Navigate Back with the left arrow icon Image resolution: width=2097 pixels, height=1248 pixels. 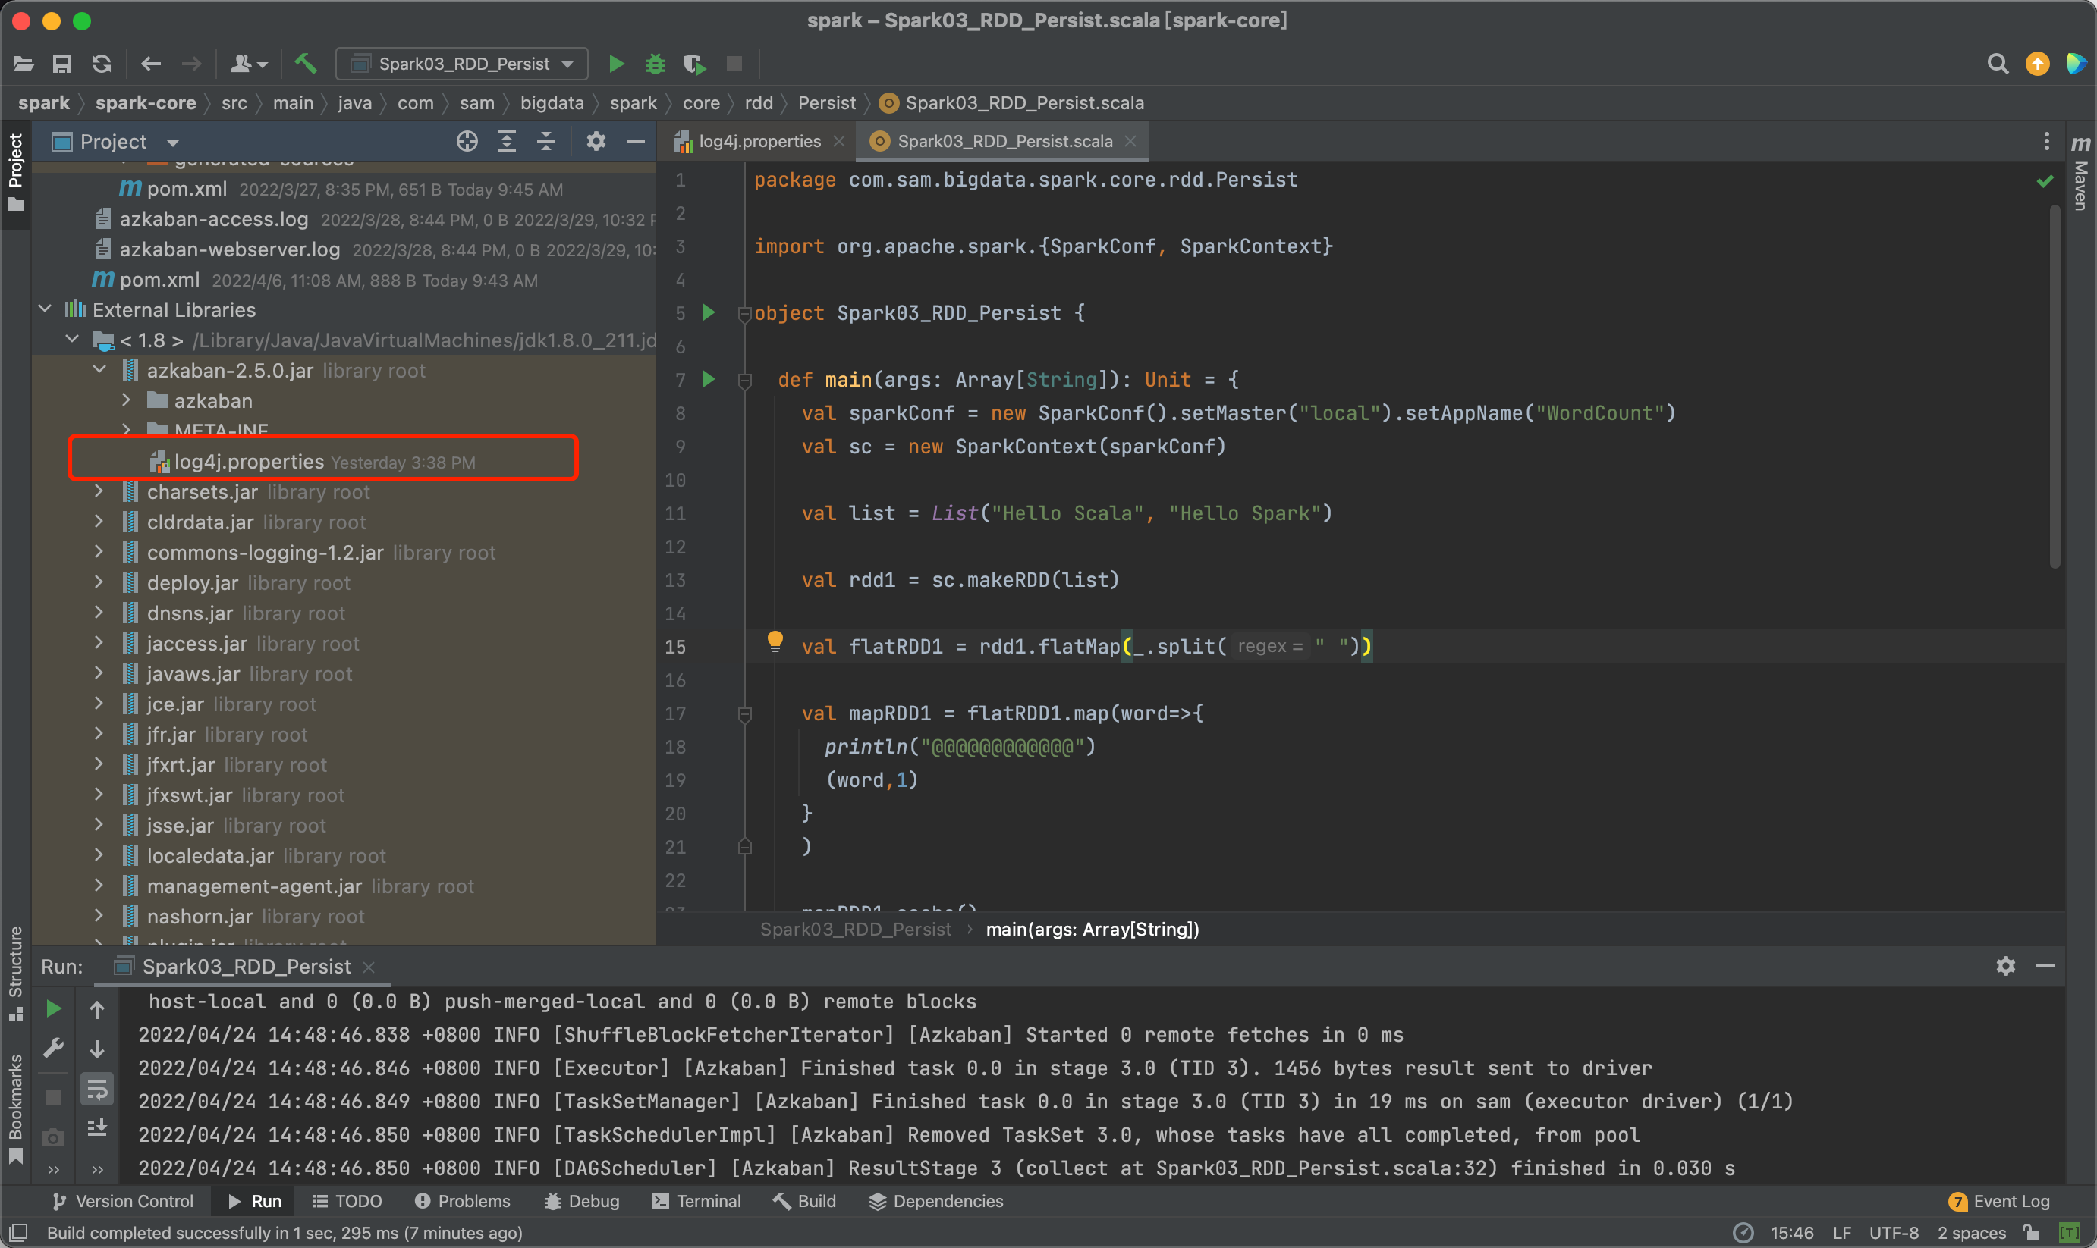point(152,64)
